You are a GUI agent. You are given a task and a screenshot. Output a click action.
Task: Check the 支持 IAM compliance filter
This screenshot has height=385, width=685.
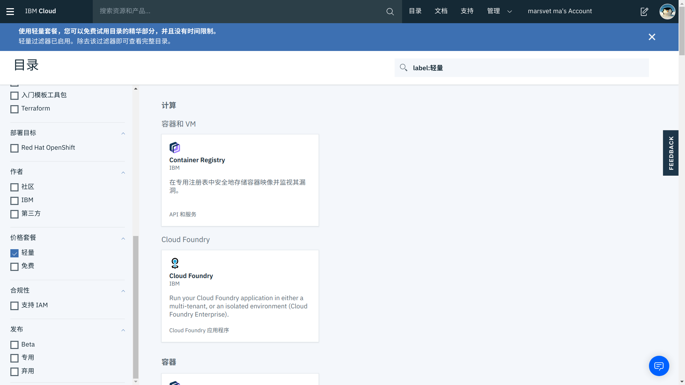(x=14, y=306)
